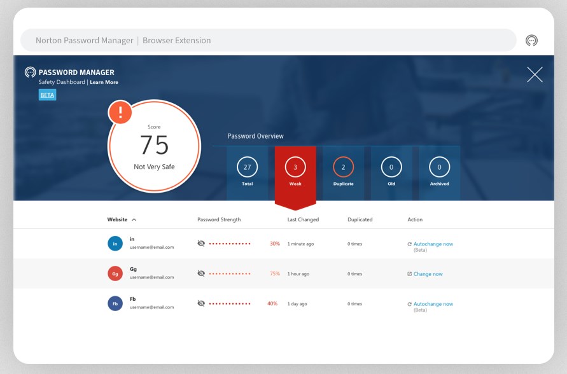Viewport: 567px width, 374px height.
Task: Click the Password Manager logo icon
Action: point(28,73)
